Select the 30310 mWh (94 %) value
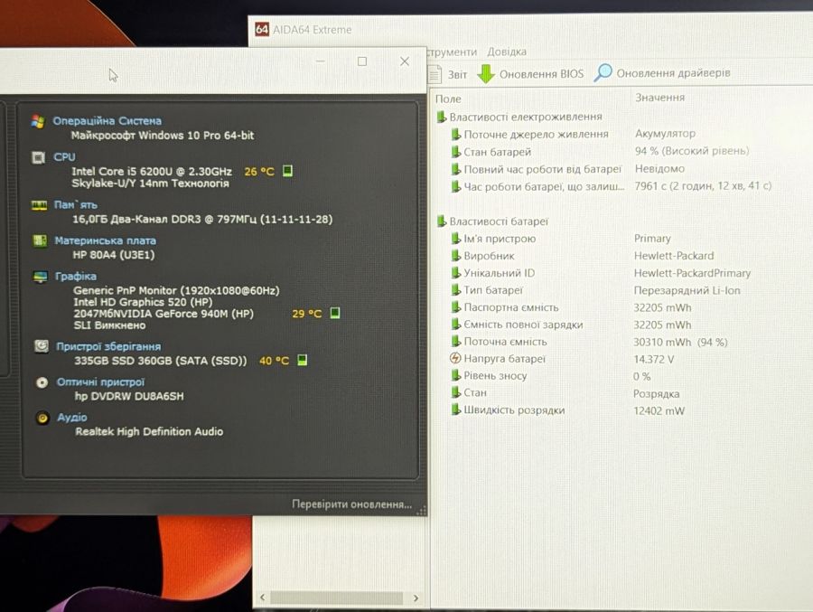The width and height of the screenshot is (813, 612). click(x=680, y=342)
